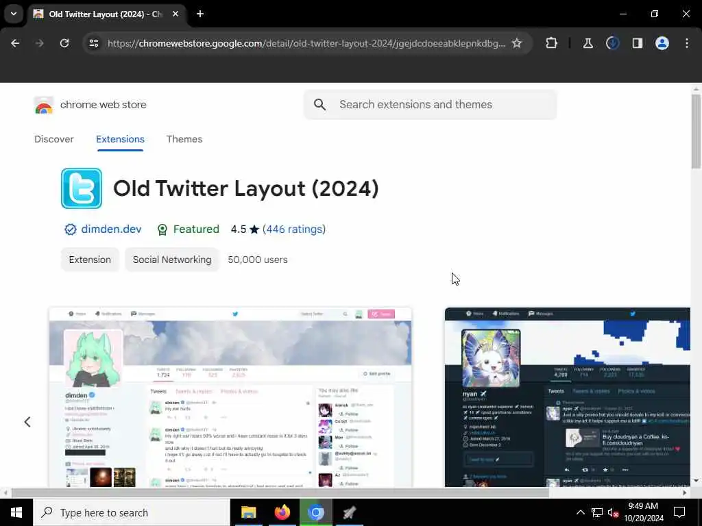702x526 pixels.
Task: Click the Old Twitter Layout (2024) title
Action: pyautogui.click(x=246, y=188)
